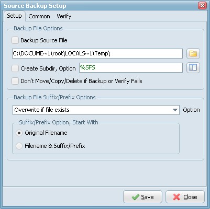Open the Verify tab
This screenshot has height=209, width=210.
pyautogui.click(x=64, y=16)
